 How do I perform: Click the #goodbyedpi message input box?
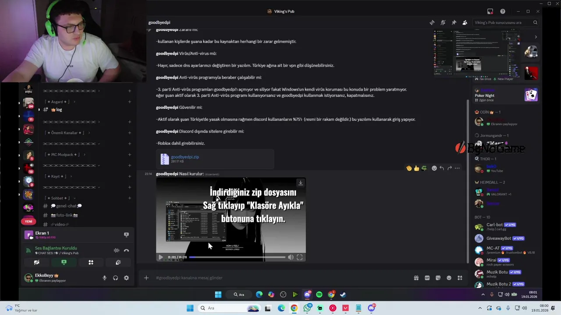(x=280, y=278)
